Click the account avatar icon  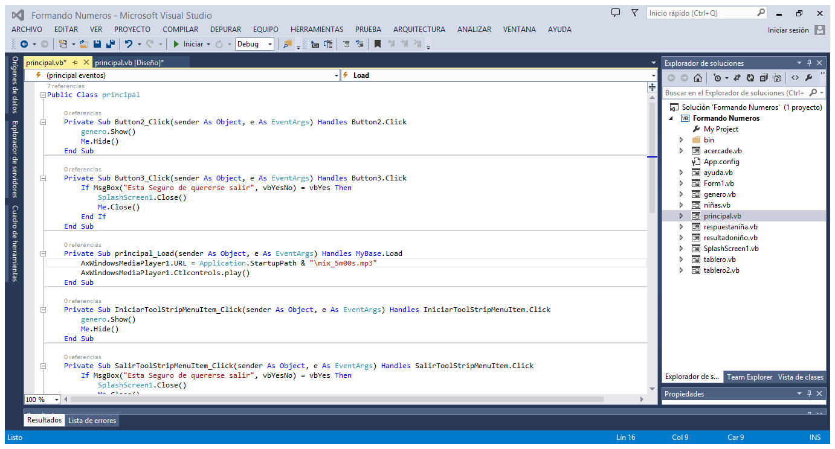(820, 30)
